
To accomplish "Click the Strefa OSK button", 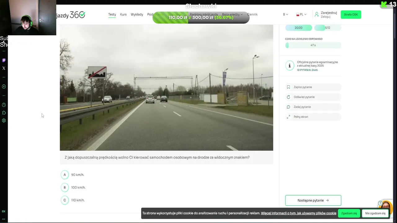I will [x=351, y=15].
